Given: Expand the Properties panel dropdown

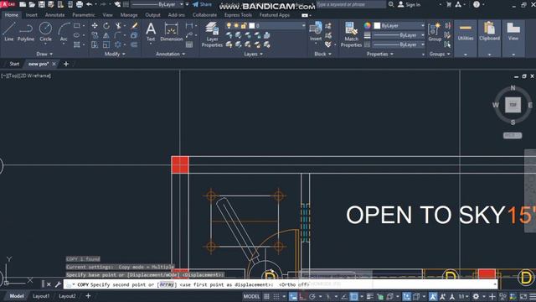Looking at the screenshot, I should click(x=379, y=54).
